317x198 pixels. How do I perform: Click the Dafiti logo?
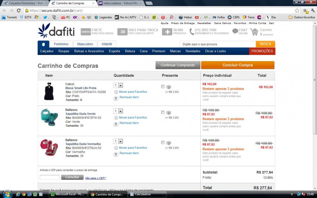point(56,31)
